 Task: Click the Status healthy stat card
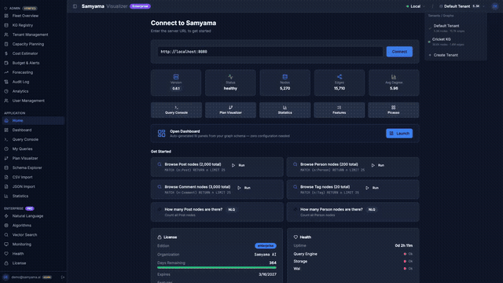230,83
